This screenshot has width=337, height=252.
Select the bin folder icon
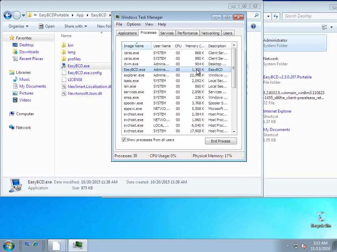[64, 45]
